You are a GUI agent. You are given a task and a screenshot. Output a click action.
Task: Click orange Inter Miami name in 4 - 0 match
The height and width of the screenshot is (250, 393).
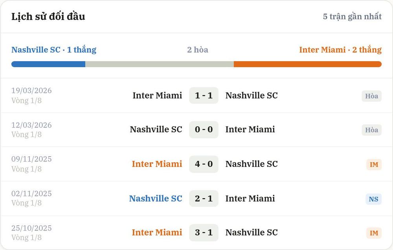[157, 164]
